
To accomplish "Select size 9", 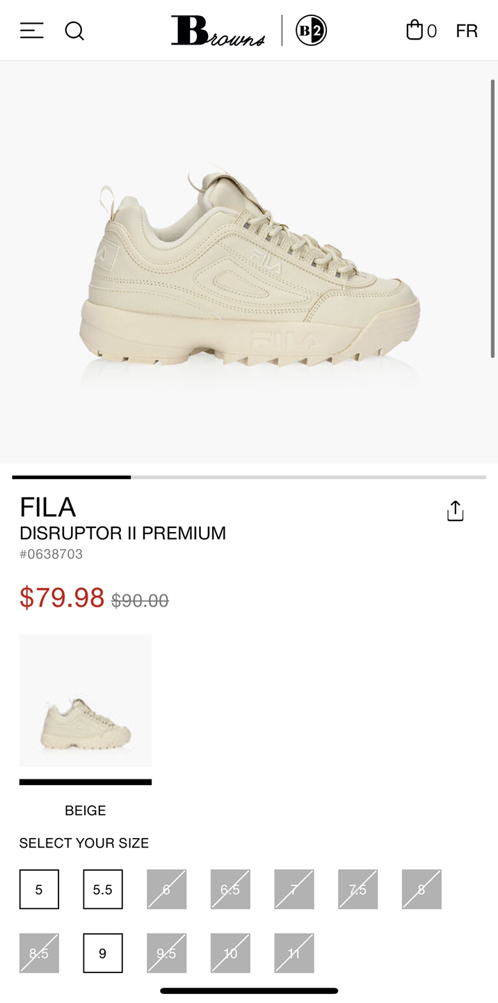I will point(103,953).
